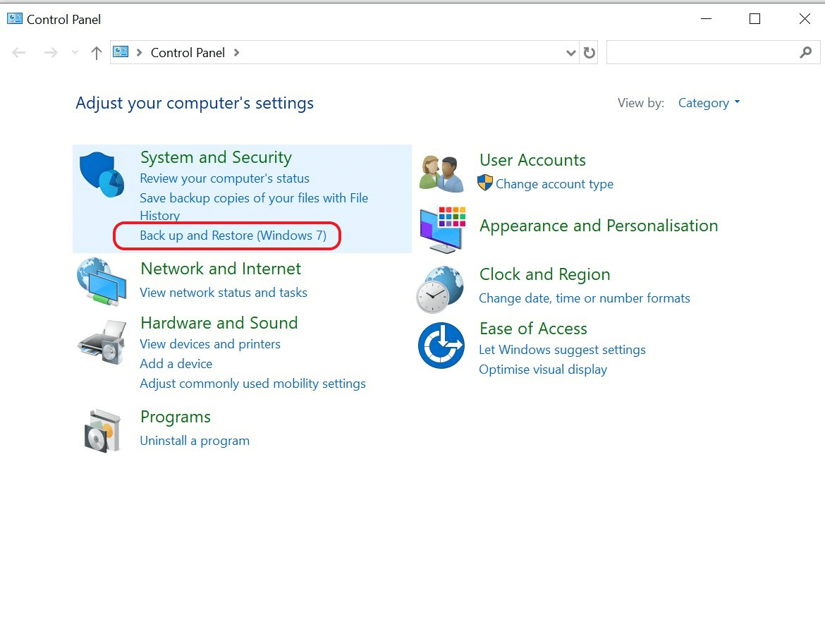Click the Ease of Access icon
Viewport: 825px width, 629px height.
point(441,346)
